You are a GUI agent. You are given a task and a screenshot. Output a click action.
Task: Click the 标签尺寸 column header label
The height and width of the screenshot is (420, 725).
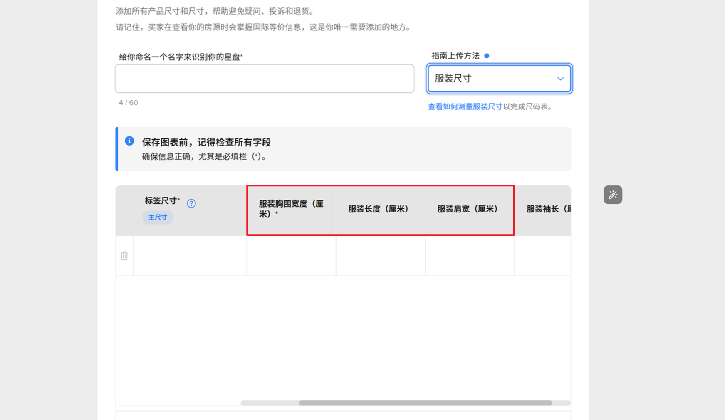[161, 201]
